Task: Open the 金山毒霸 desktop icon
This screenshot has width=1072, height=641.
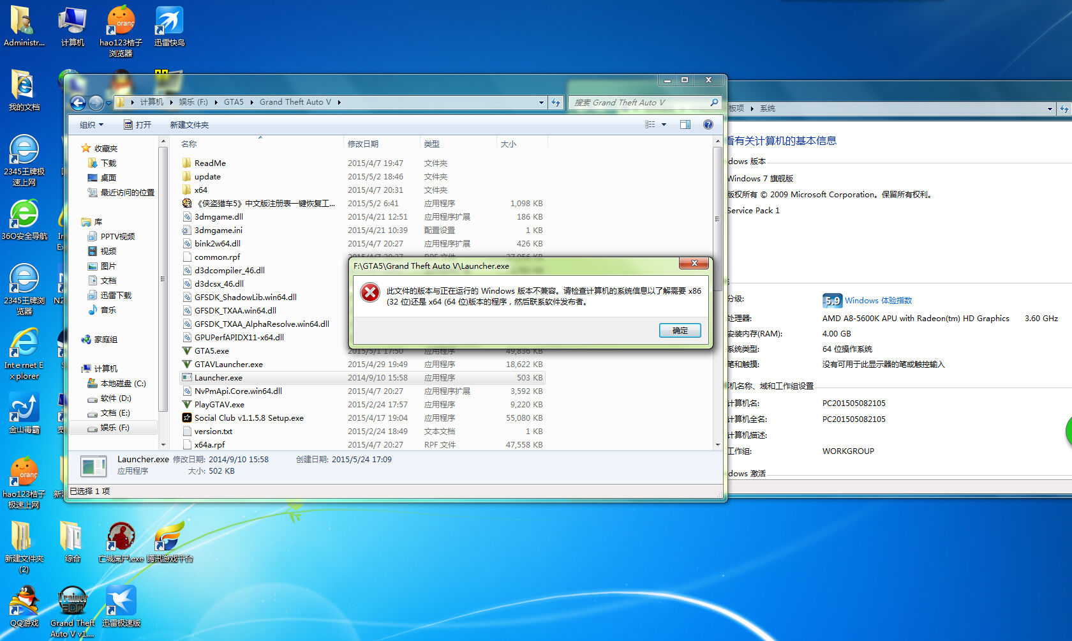Action: point(24,414)
